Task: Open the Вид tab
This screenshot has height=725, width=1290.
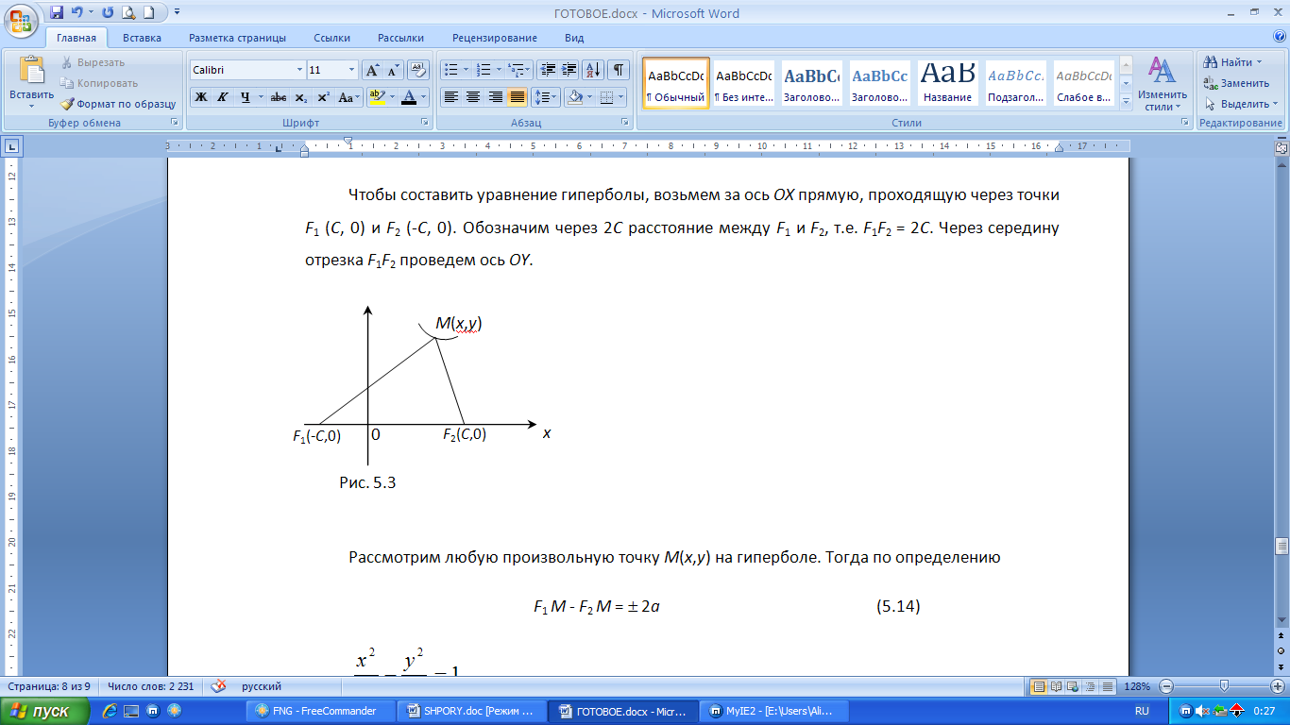Action: point(574,38)
